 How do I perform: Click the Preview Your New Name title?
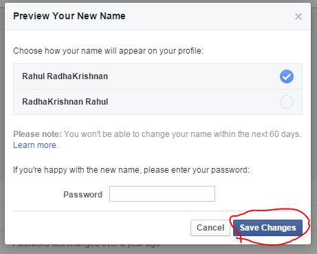click(x=69, y=16)
